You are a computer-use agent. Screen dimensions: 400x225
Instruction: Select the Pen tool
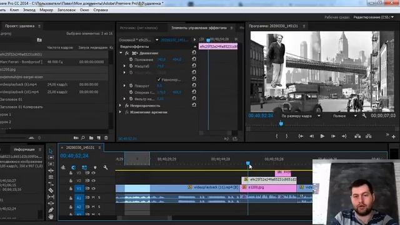coord(51,210)
